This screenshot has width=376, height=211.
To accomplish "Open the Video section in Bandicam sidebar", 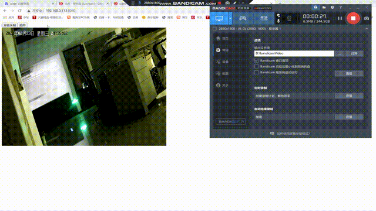I will (x=222, y=62).
